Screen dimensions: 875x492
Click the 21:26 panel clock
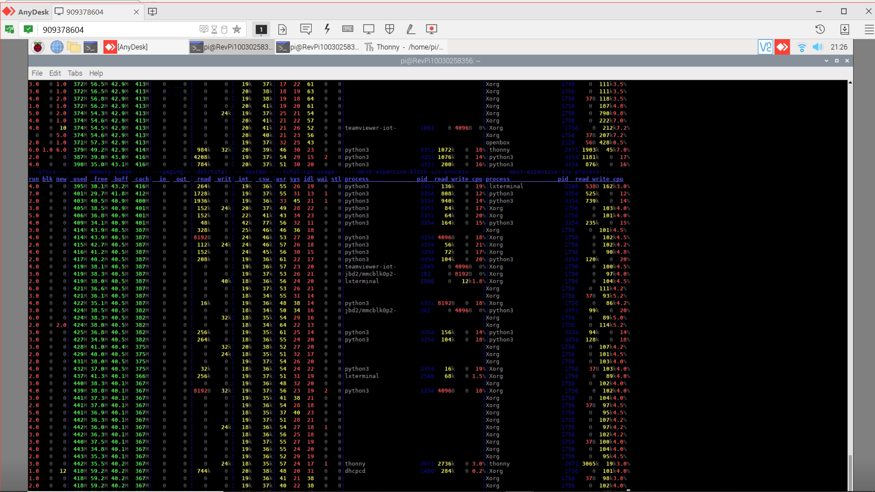[839, 47]
